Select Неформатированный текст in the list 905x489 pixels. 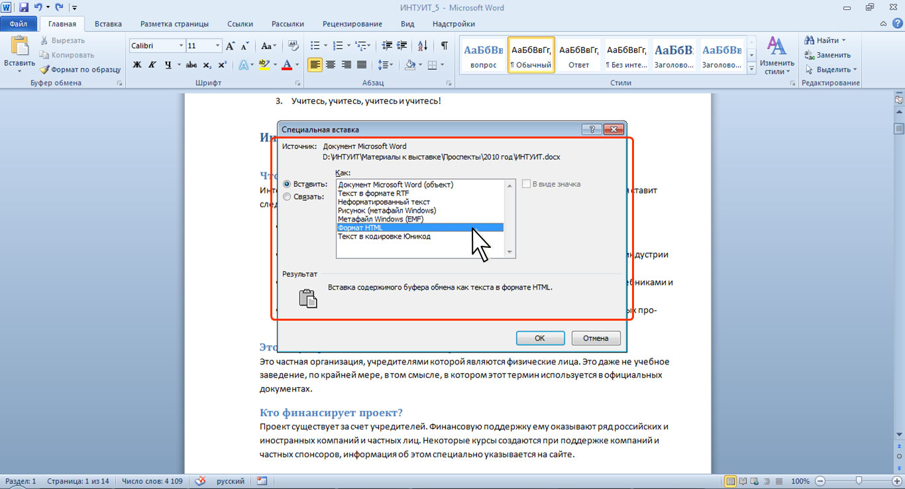point(420,201)
